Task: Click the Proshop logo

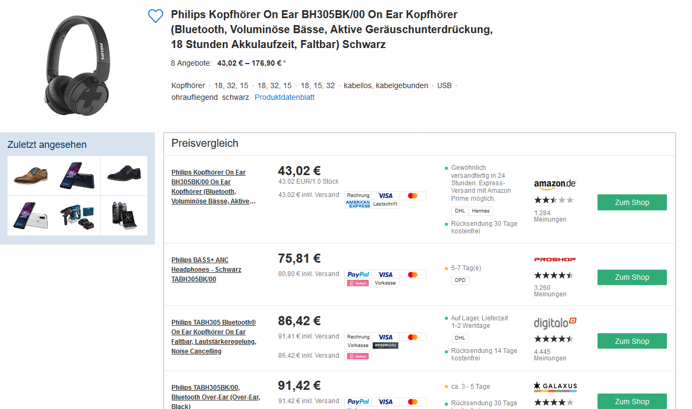Action: click(555, 259)
